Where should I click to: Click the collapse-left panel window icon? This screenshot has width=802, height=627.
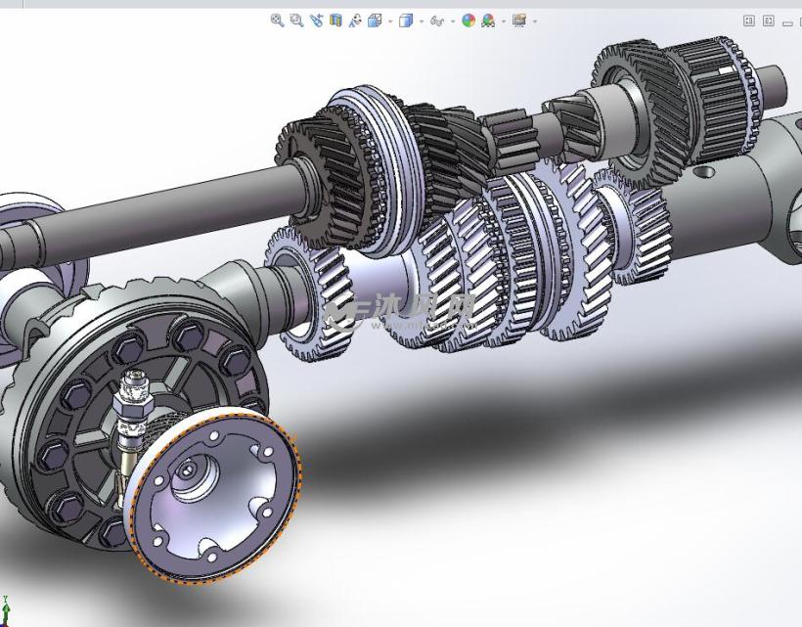pos(749,21)
